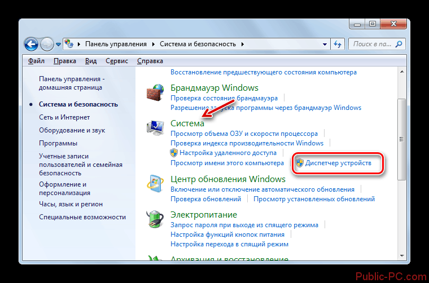Open the Сервис menu

click(117, 61)
